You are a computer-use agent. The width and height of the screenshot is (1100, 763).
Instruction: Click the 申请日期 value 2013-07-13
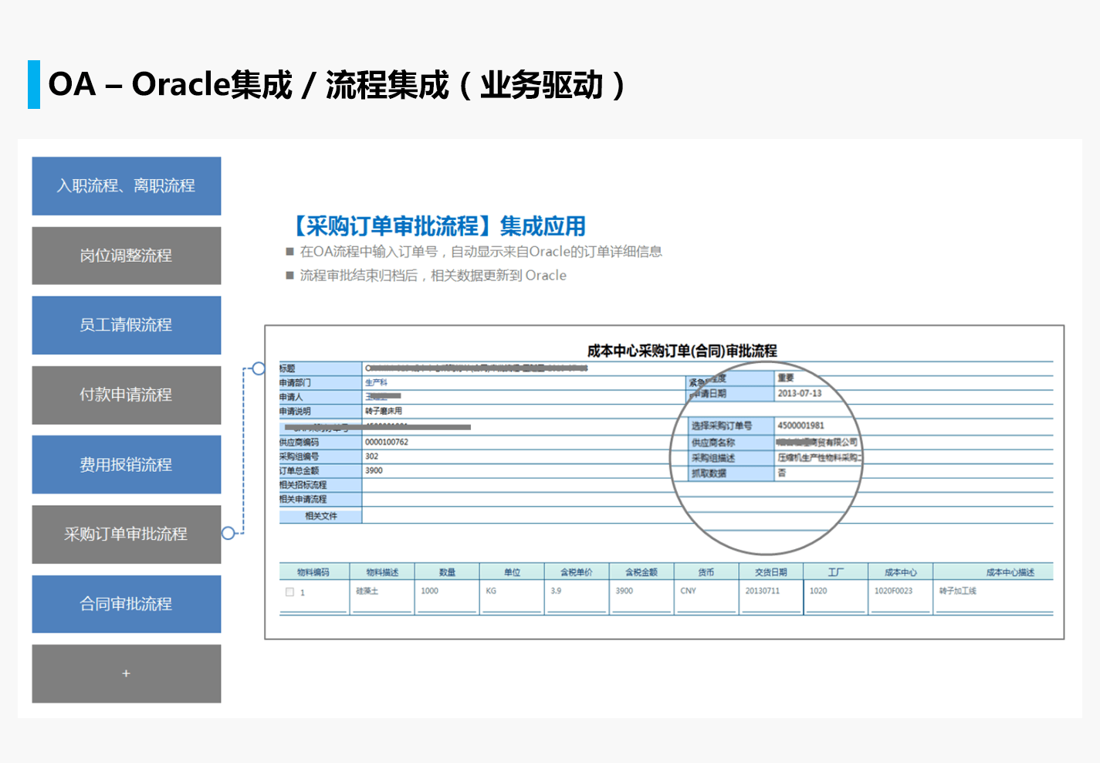click(799, 393)
